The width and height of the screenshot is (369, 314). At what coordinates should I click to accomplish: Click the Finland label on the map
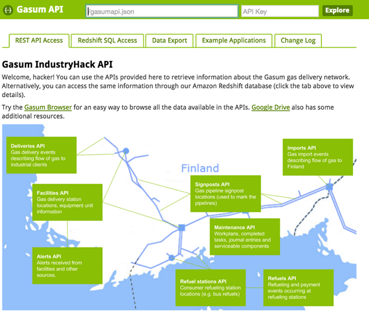click(x=200, y=168)
